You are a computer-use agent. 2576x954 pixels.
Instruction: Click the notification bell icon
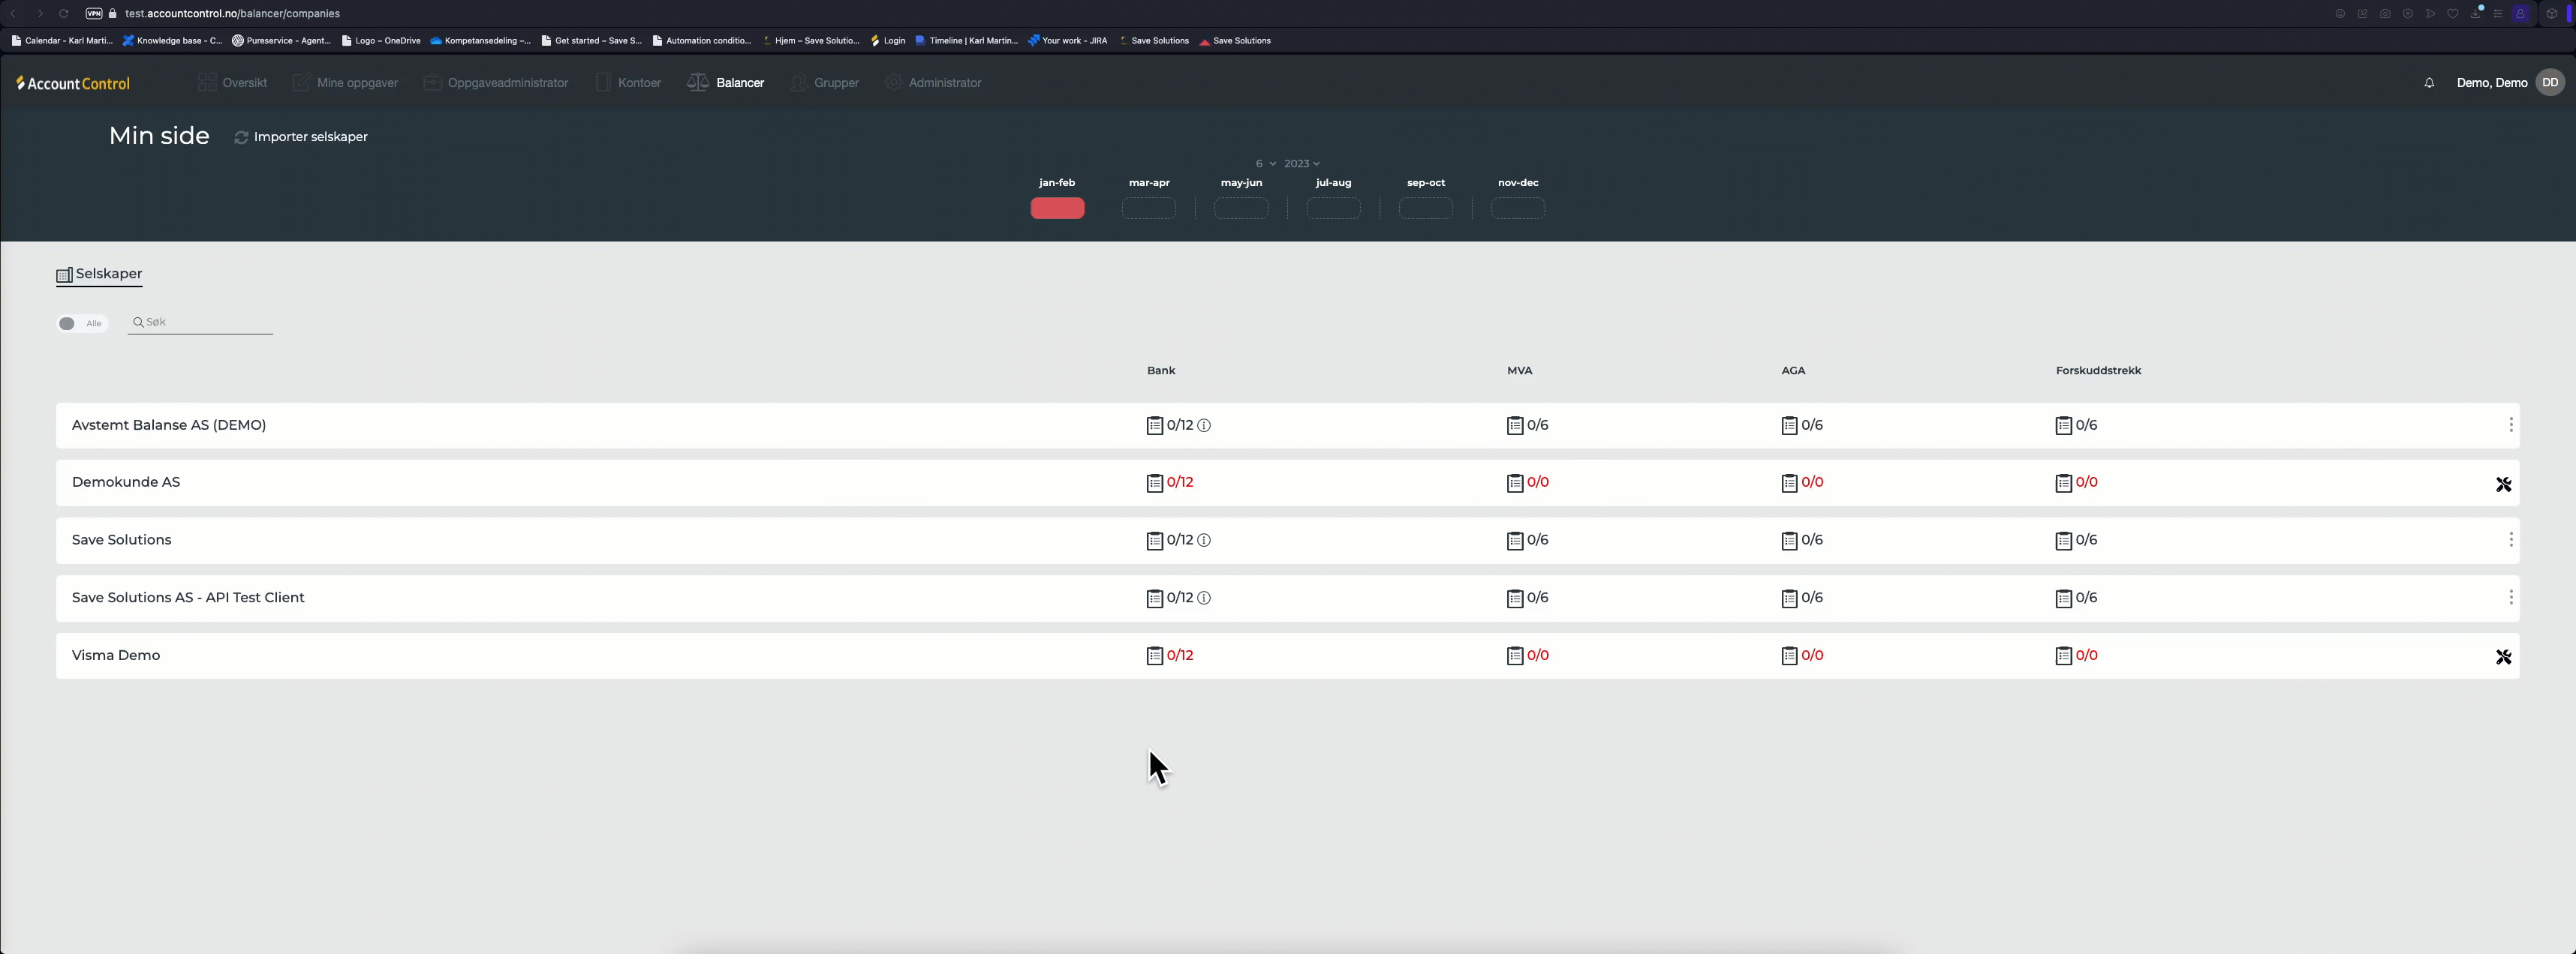(2428, 83)
